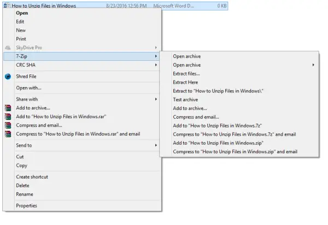The width and height of the screenshot is (328, 225).
Task: Choose Cut from the context menu
Action: (x=82, y=157)
